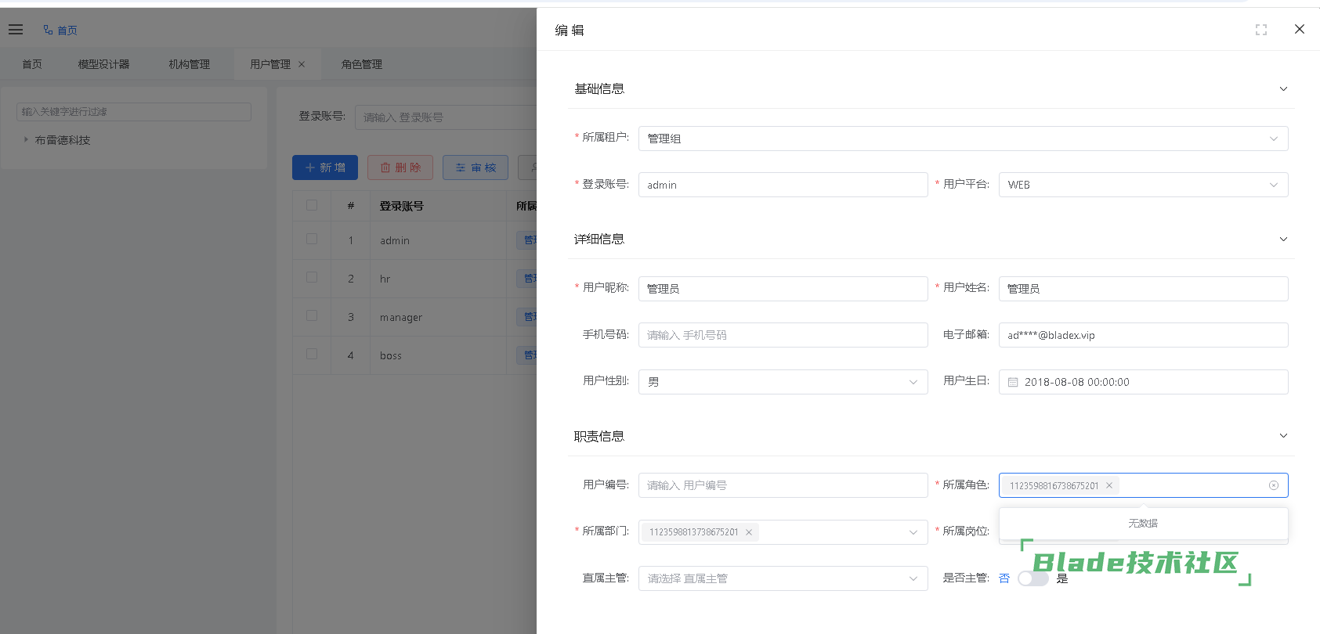1320x634 pixels.
Task: Switch to the 机构管理 tab
Action: point(189,64)
